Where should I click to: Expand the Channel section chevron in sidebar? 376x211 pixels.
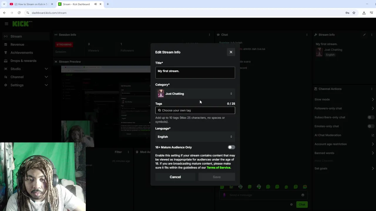coord(46,77)
